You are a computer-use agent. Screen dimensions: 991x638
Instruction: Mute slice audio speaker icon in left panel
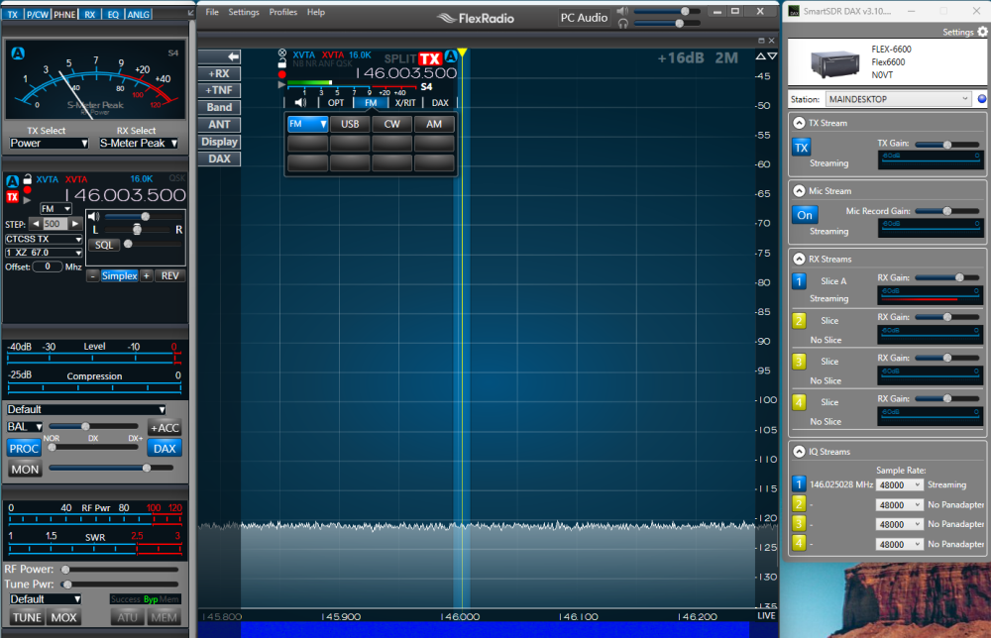[x=94, y=217]
